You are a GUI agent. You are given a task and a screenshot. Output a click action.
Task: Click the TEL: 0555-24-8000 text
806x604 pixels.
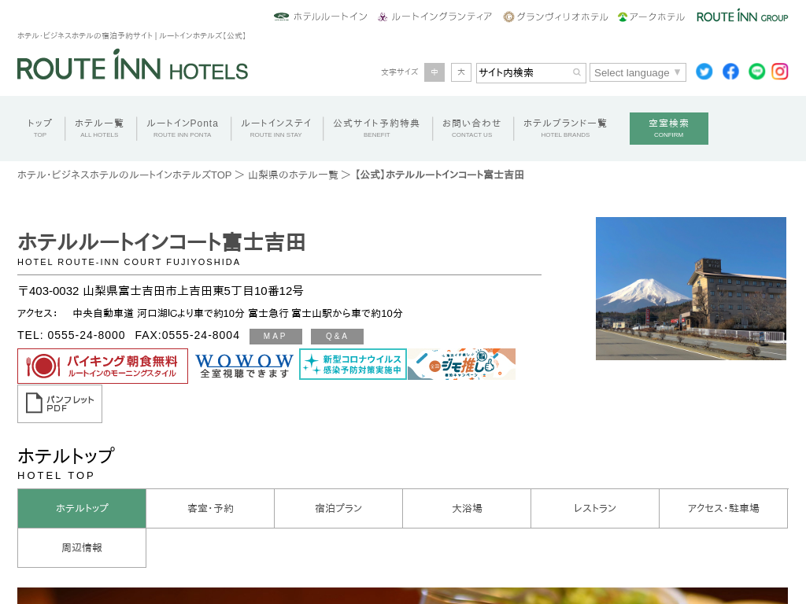71,335
